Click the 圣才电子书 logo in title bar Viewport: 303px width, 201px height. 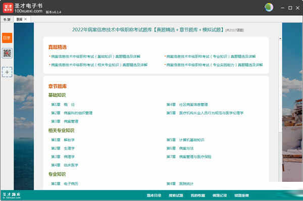pos(23,8)
